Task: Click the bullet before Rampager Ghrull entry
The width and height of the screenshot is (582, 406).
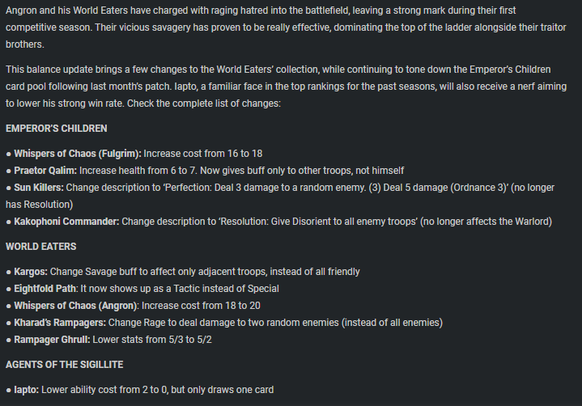Action: [x=9, y=340]
